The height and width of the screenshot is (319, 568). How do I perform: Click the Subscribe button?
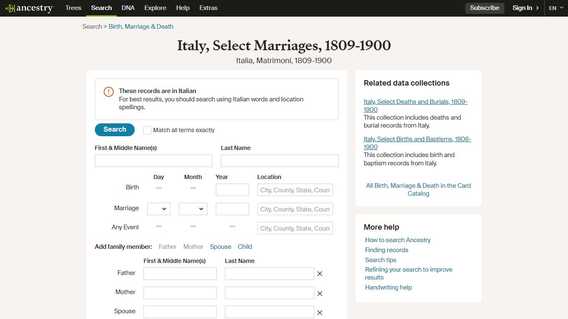tap(485, 8)
